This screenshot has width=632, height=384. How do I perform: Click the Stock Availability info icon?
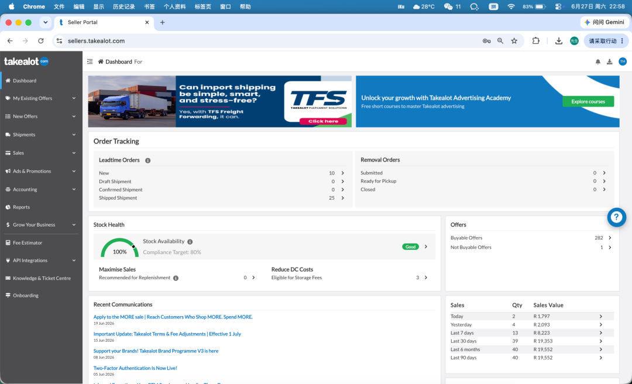[x=190, y=242]
